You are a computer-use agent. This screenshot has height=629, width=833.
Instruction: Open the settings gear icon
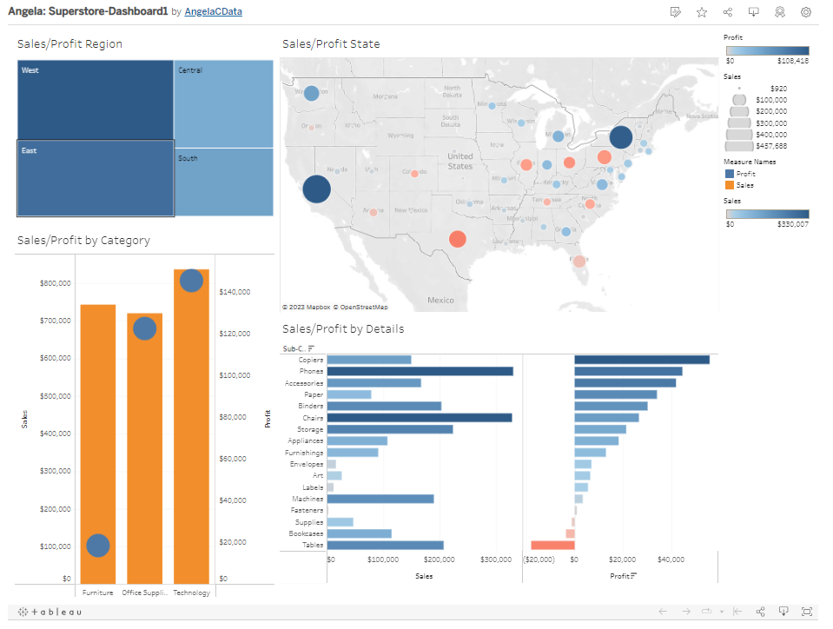806,12
